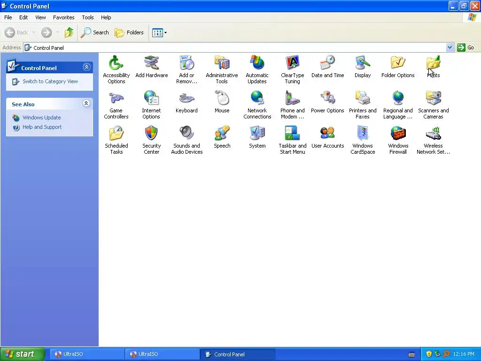Open Internet Options icon
Image resolution: width=481 pixels, height=361 pixels.
(x=151, y=98)
